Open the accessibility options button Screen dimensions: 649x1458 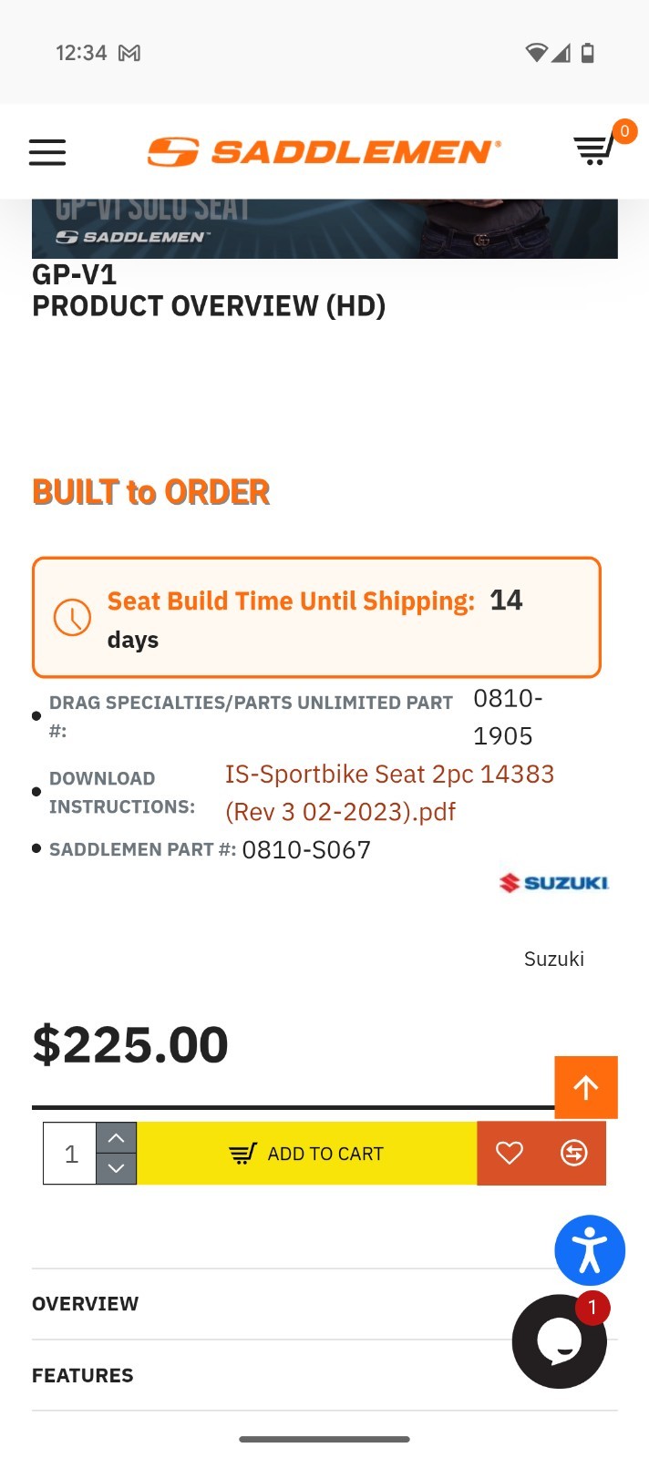(590, 1250)
